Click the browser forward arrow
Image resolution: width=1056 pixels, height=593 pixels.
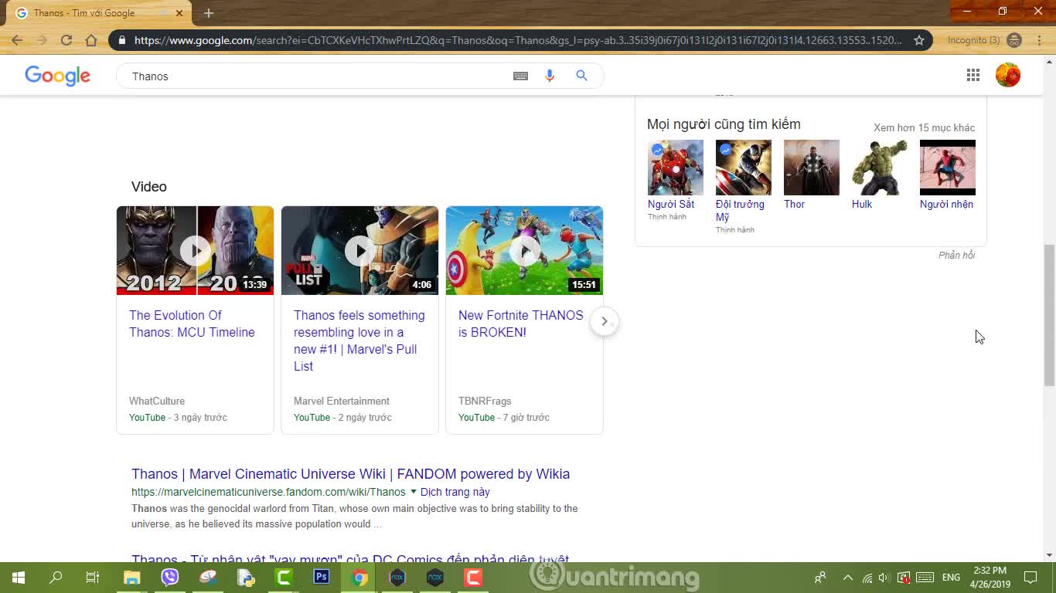pos(42,40)
